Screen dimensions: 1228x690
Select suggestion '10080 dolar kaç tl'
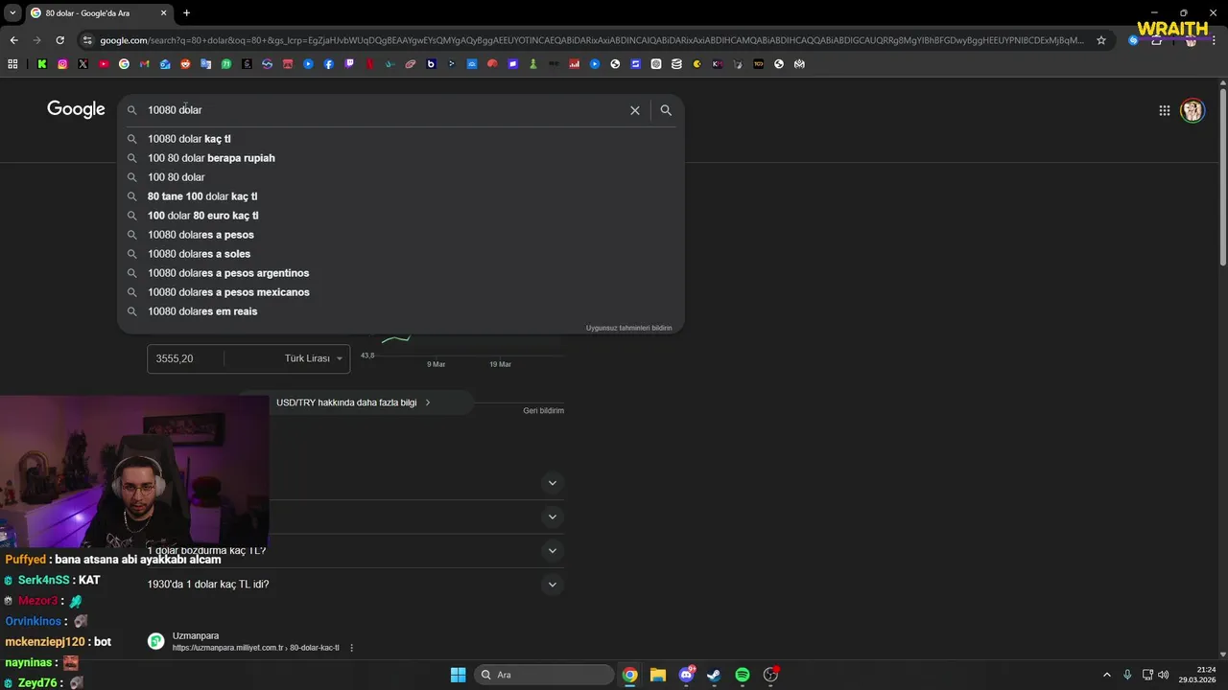click(x=401, y=139)
